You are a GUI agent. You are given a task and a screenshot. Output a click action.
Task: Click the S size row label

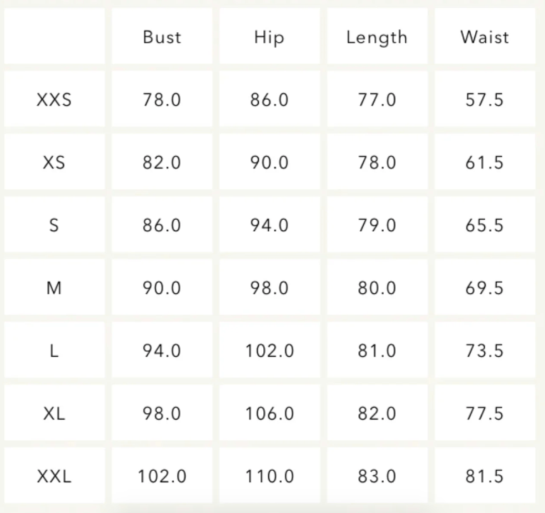54,225
